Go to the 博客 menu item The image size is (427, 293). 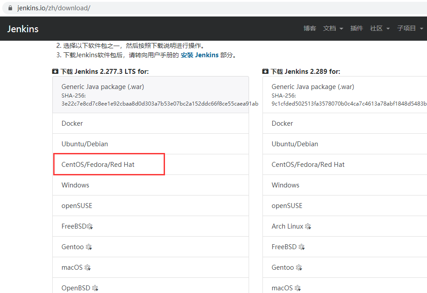pos(309,28)
